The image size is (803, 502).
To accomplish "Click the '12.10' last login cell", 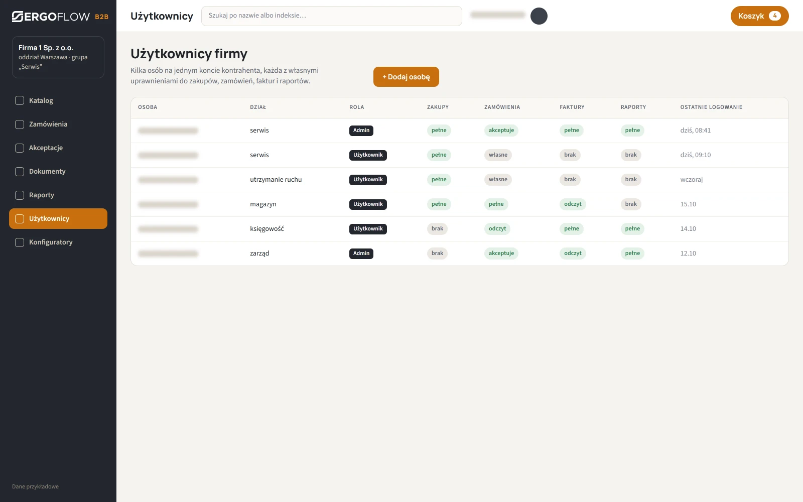I will click(x=688, y=254).
